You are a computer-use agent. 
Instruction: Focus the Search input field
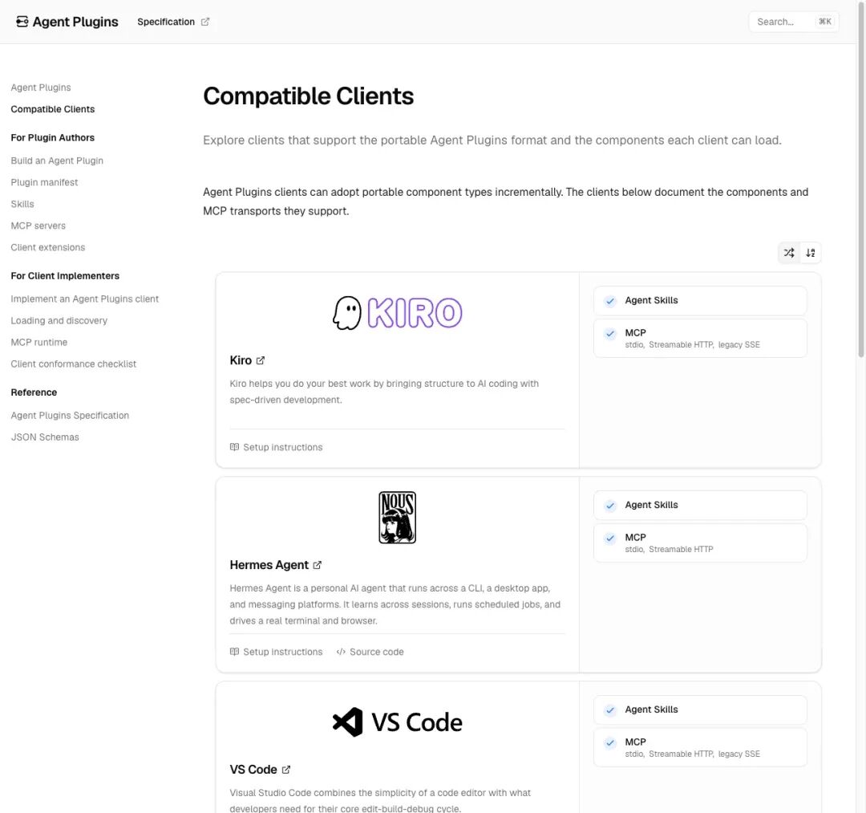tap(794, 22)
